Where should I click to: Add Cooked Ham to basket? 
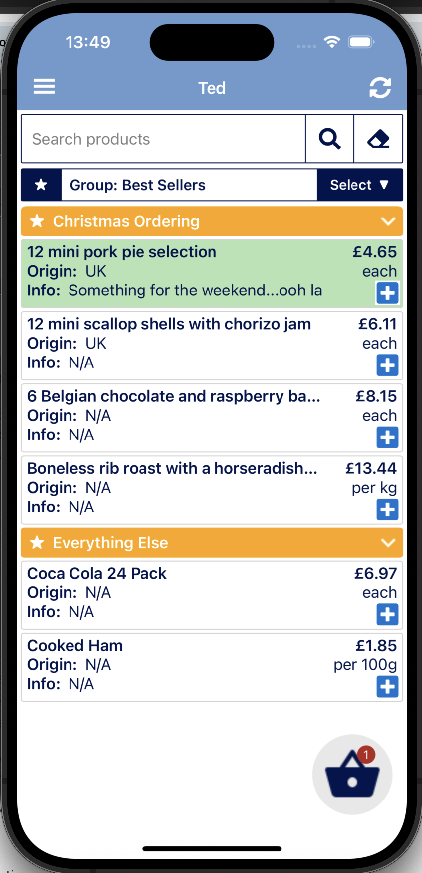pyautogui.click(x=387, y=687)
